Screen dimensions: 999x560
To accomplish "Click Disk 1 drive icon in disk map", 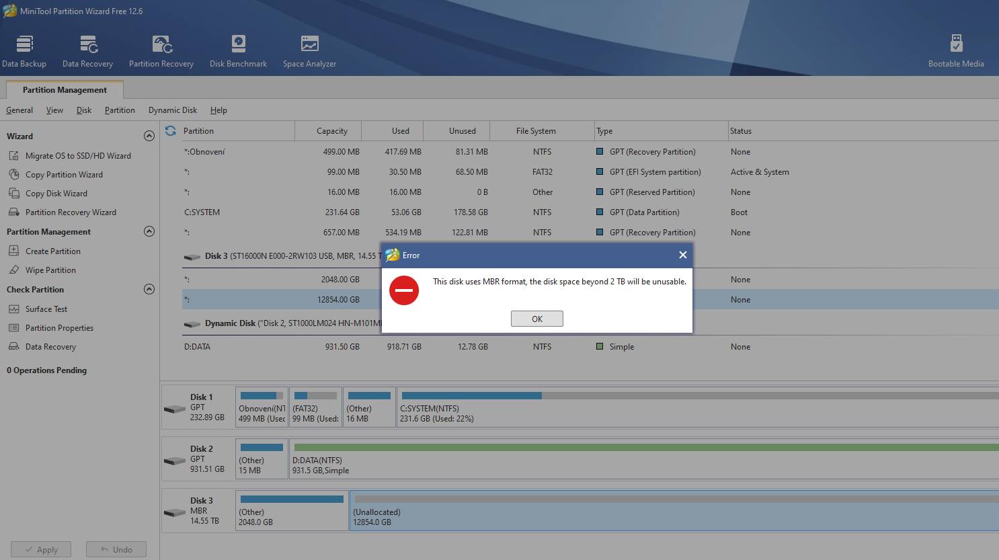I will pos(175,409).
